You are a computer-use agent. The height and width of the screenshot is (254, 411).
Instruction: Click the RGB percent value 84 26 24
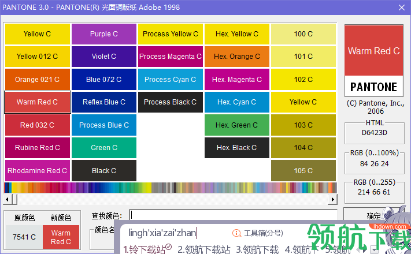tap(375, 164)
